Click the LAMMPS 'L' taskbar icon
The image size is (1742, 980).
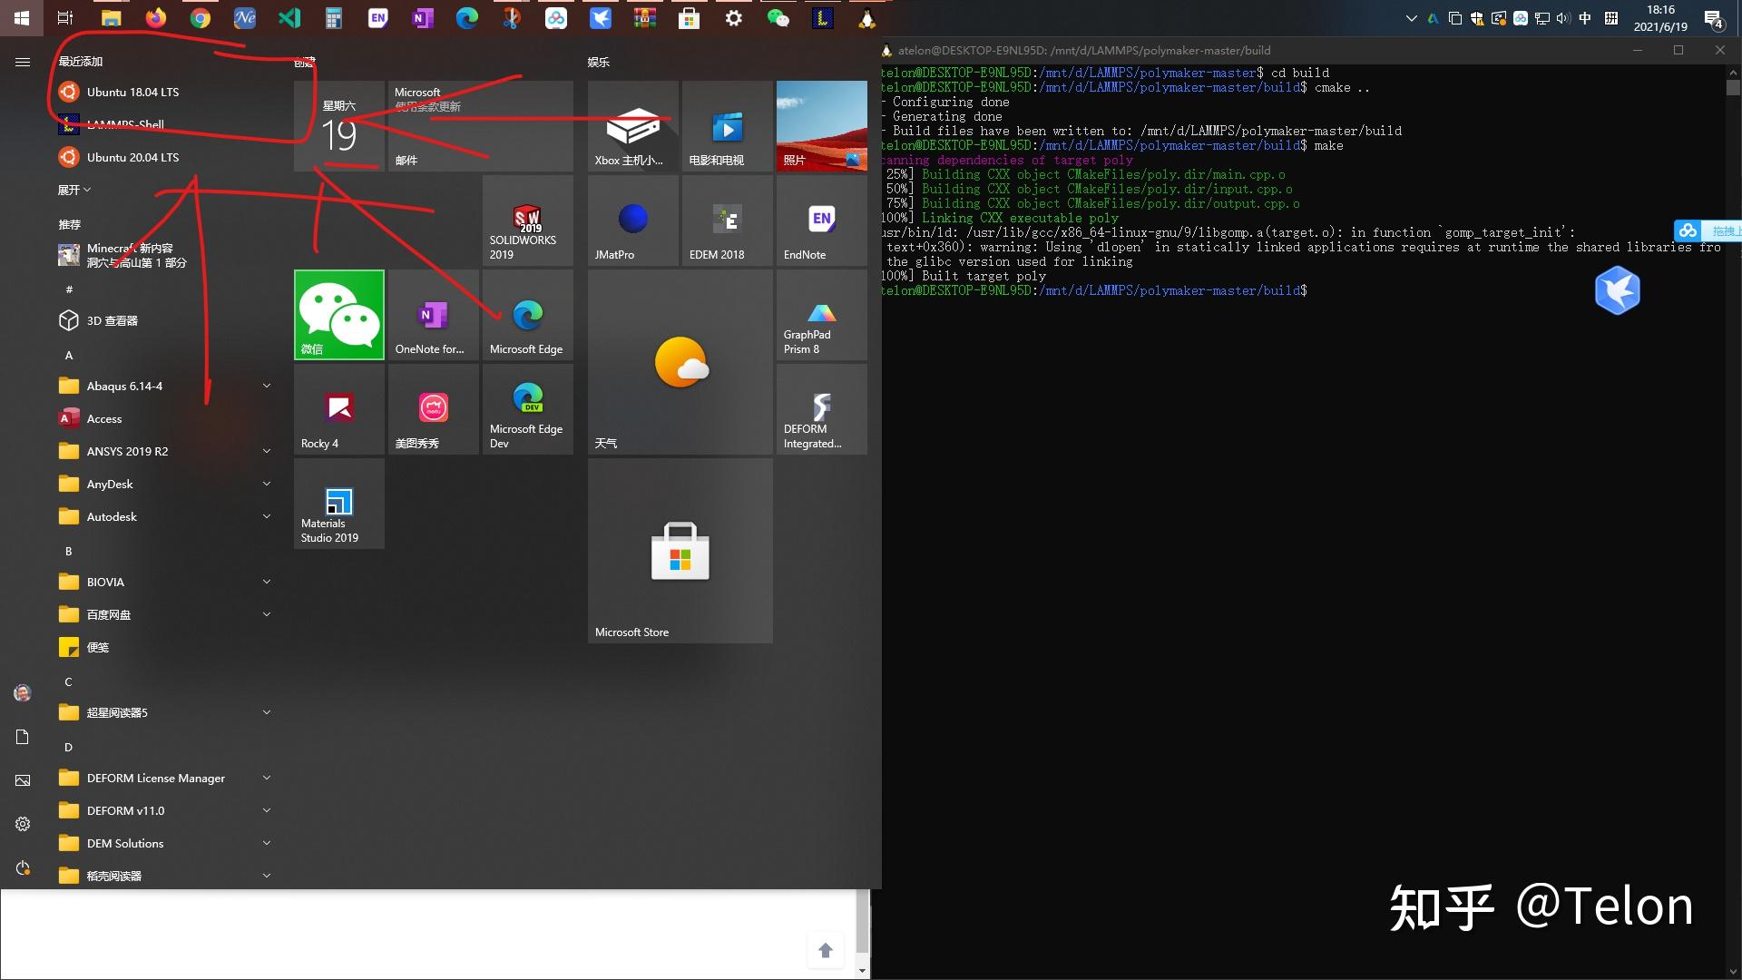pos(823,17)
